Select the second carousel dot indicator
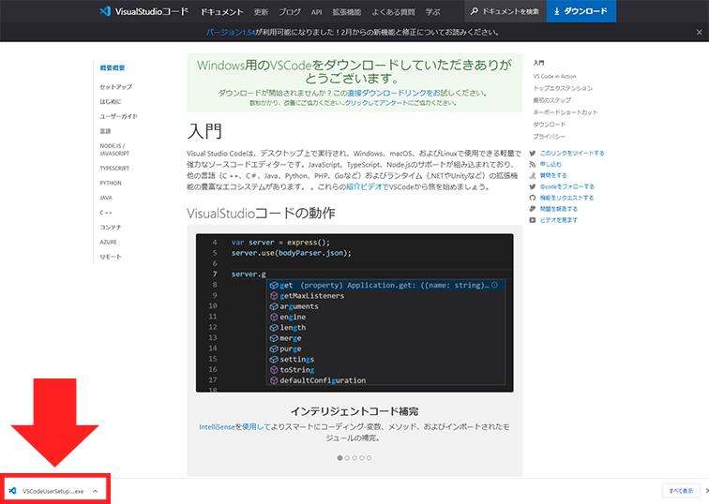This screenshot has width=709, height=504. [x=347, y=458]
